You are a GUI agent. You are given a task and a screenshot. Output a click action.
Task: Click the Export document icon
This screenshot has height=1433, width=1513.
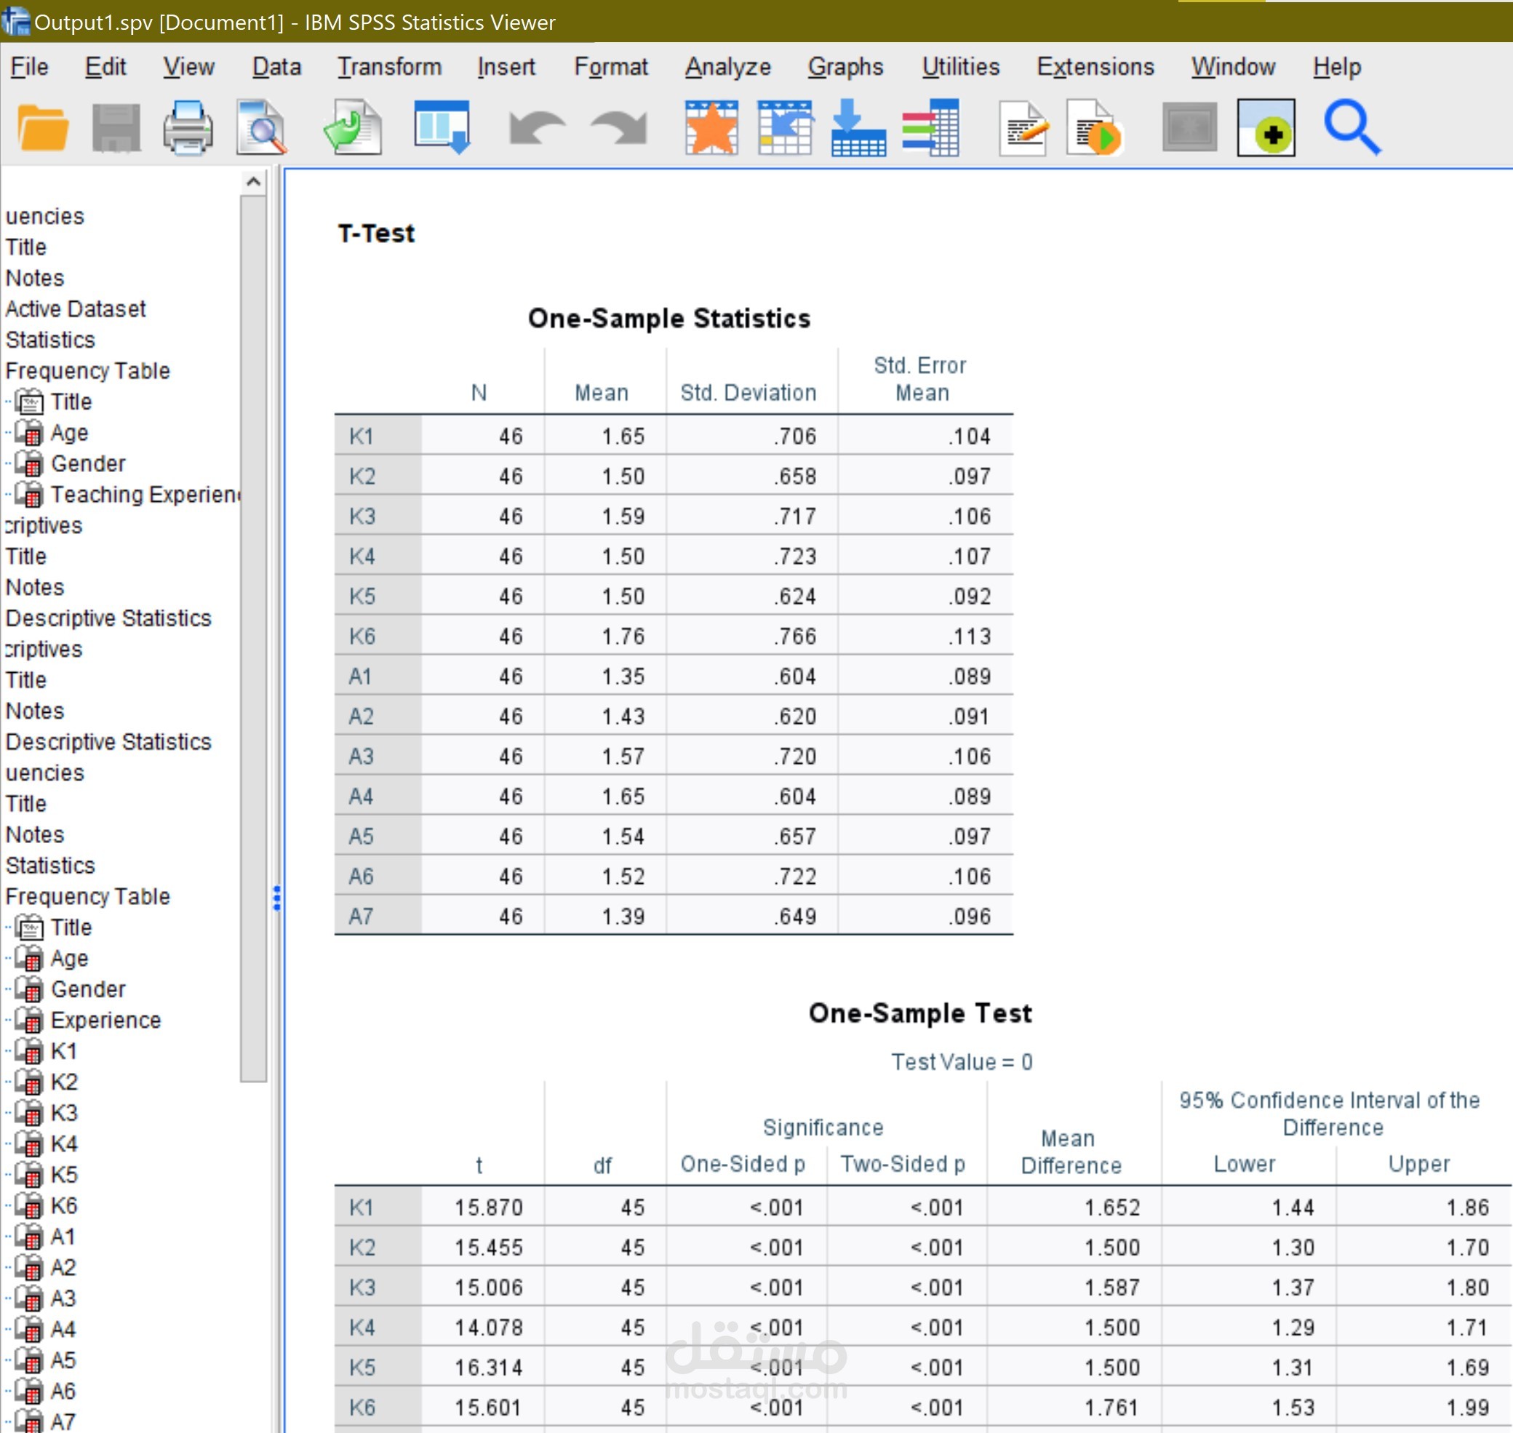pyautogui.click(x=352, y=127)
